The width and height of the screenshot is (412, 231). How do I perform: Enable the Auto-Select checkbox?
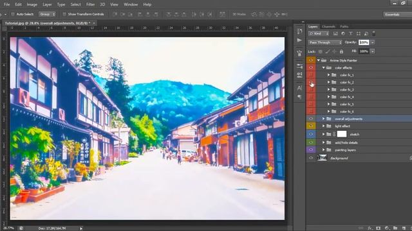13,14
